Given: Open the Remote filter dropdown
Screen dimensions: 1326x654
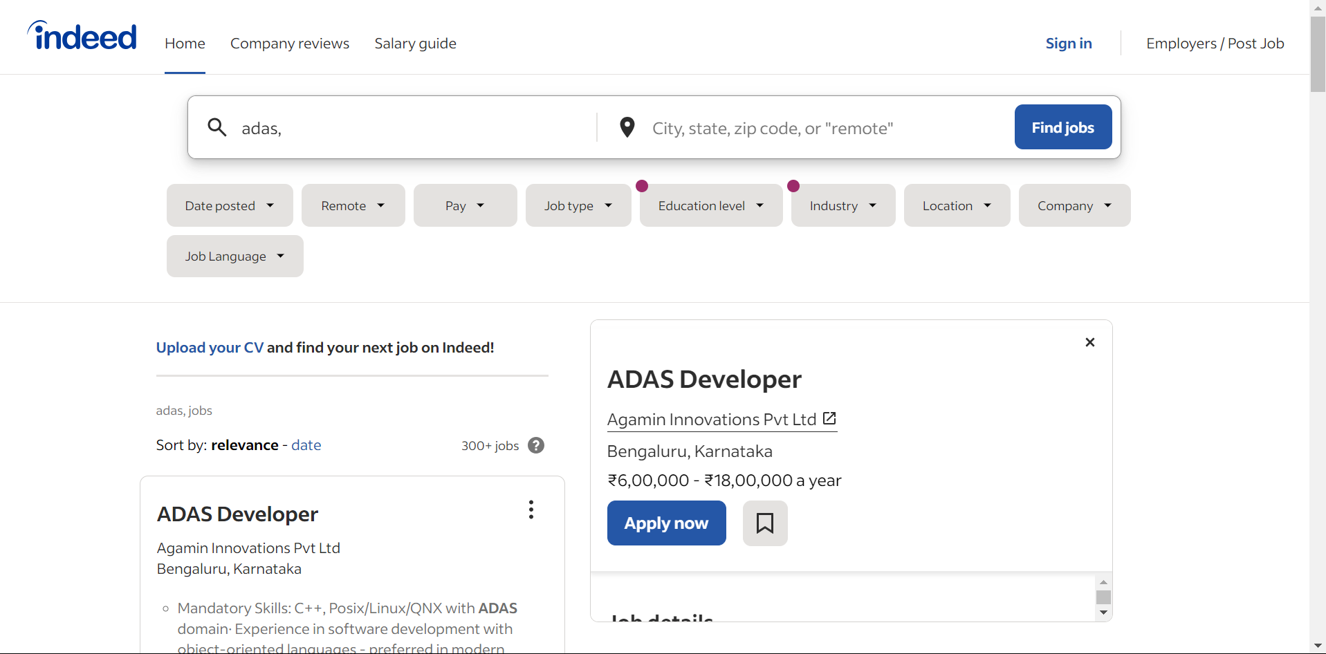Looking at the screenshot, I should point(353,206).
